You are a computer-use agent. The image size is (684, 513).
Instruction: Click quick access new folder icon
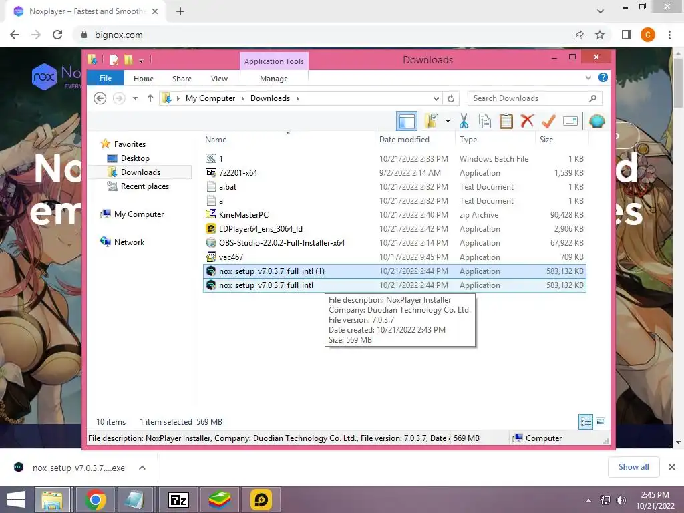coord(128,59)
